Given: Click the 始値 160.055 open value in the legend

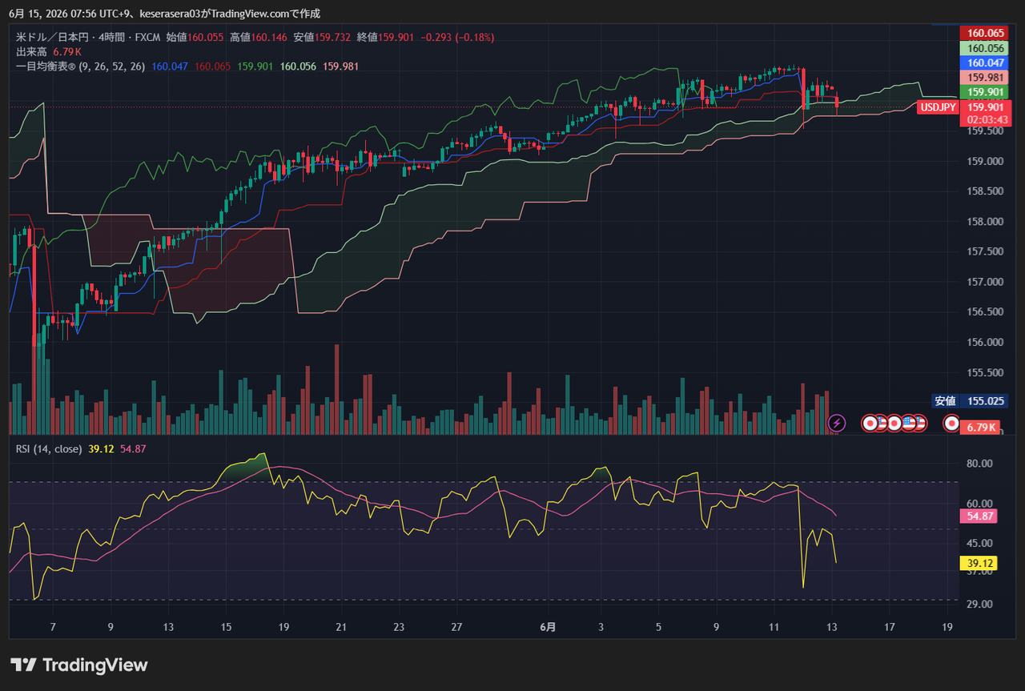Looking at the screenshot, I should (195, 37).
